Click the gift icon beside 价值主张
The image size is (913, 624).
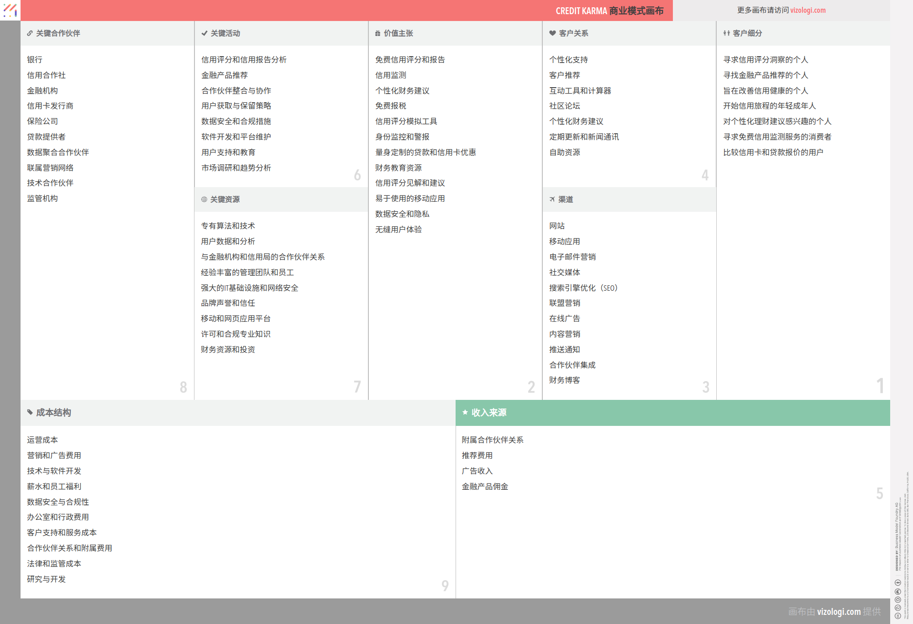click(x=378, y=33)
